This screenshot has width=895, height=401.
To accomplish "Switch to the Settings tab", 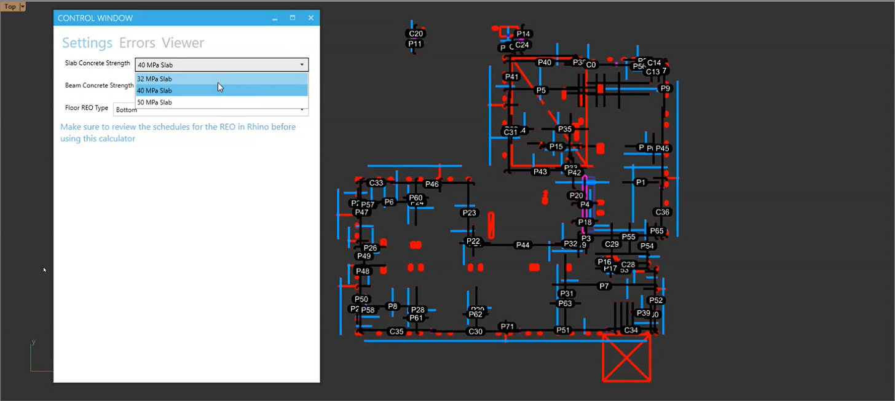I will 87,43.
